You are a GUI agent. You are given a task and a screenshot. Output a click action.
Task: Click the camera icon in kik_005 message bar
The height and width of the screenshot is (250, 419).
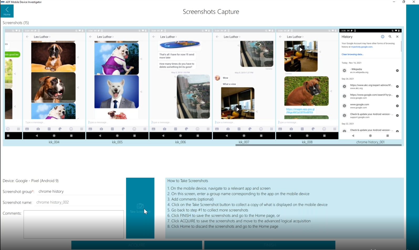pyautogui.click(x=101, y=129)
